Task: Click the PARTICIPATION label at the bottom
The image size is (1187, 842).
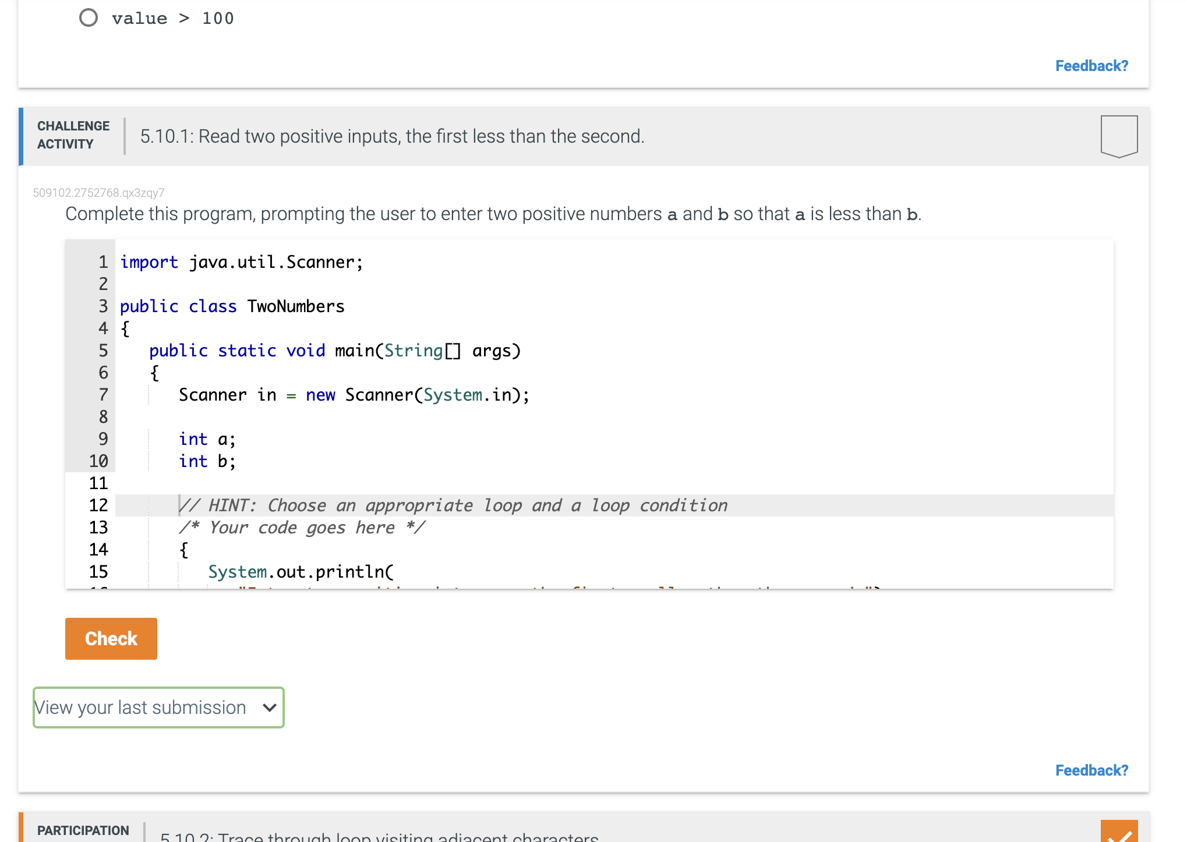Action: [x=83, y=830]
